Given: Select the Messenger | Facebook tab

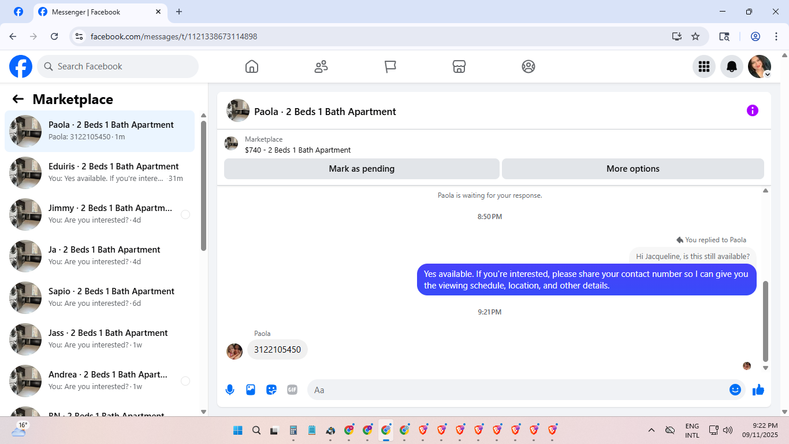Looking at the screenshot, I should (x=101, y=12).
